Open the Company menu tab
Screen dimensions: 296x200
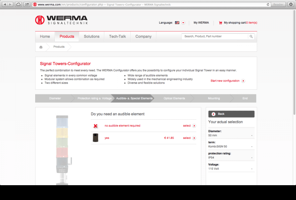(x=144, y=37)
